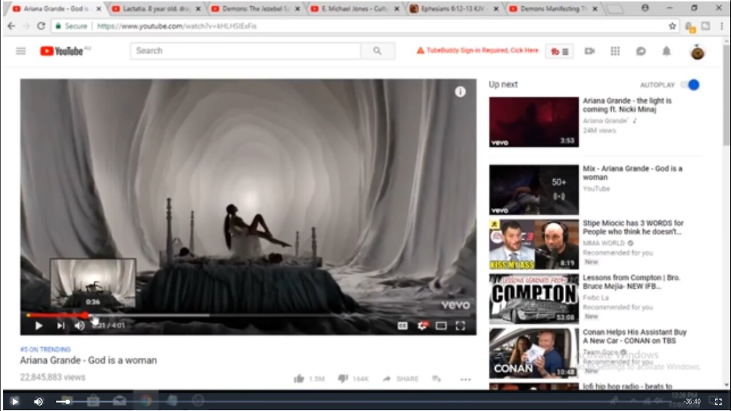Mute the YouTube player volume
731x411 pixels.
[x=79, y=325]
